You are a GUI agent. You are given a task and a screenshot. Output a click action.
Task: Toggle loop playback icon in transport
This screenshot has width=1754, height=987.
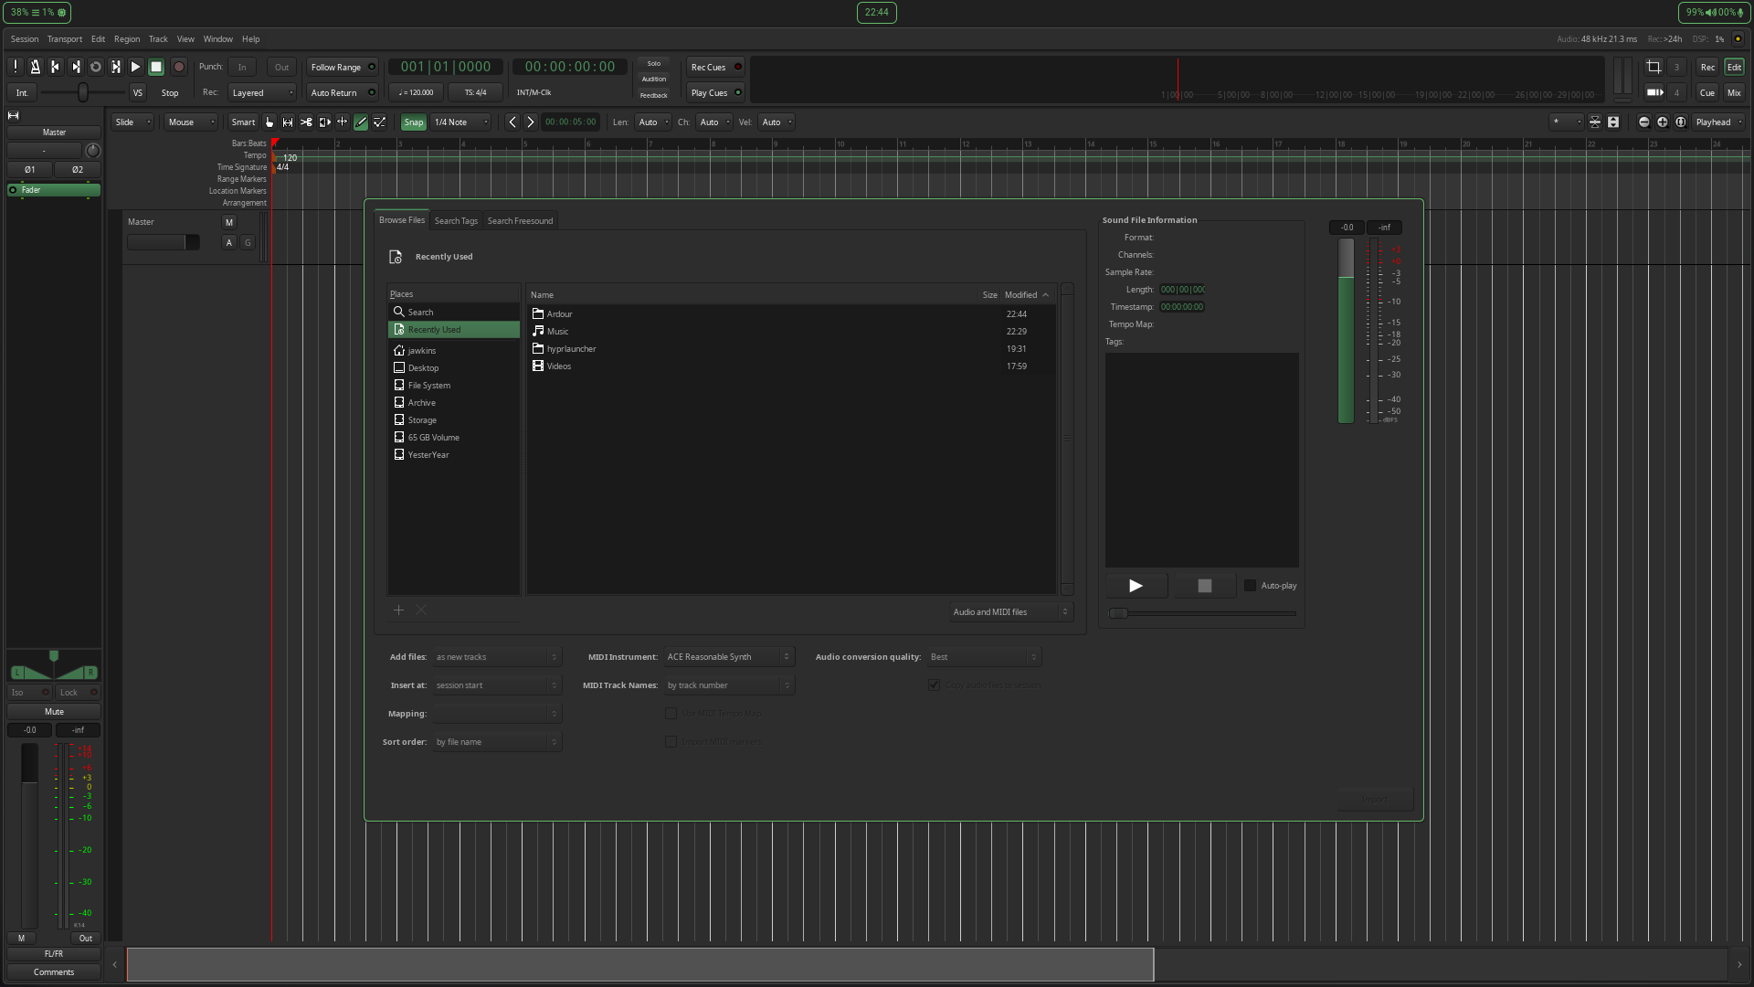(x=95, y=67)
